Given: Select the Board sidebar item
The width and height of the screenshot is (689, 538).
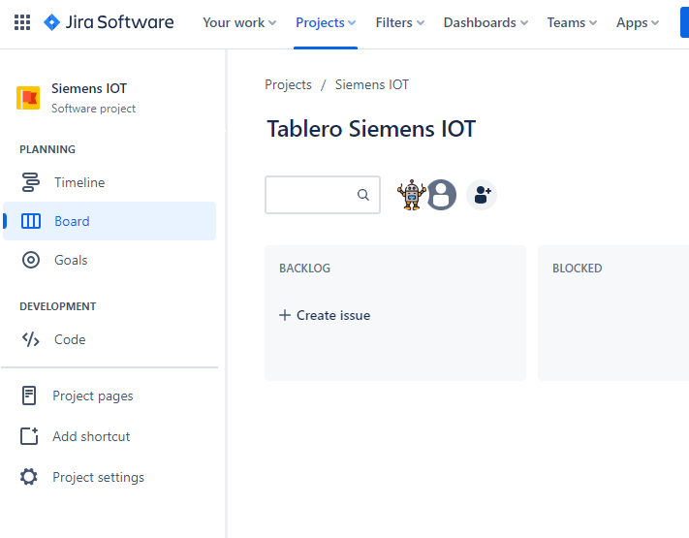Looking at the screenshot, I should 110,221.
